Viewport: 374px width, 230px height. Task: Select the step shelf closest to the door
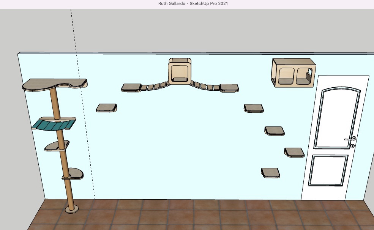[x=294, y=152]
